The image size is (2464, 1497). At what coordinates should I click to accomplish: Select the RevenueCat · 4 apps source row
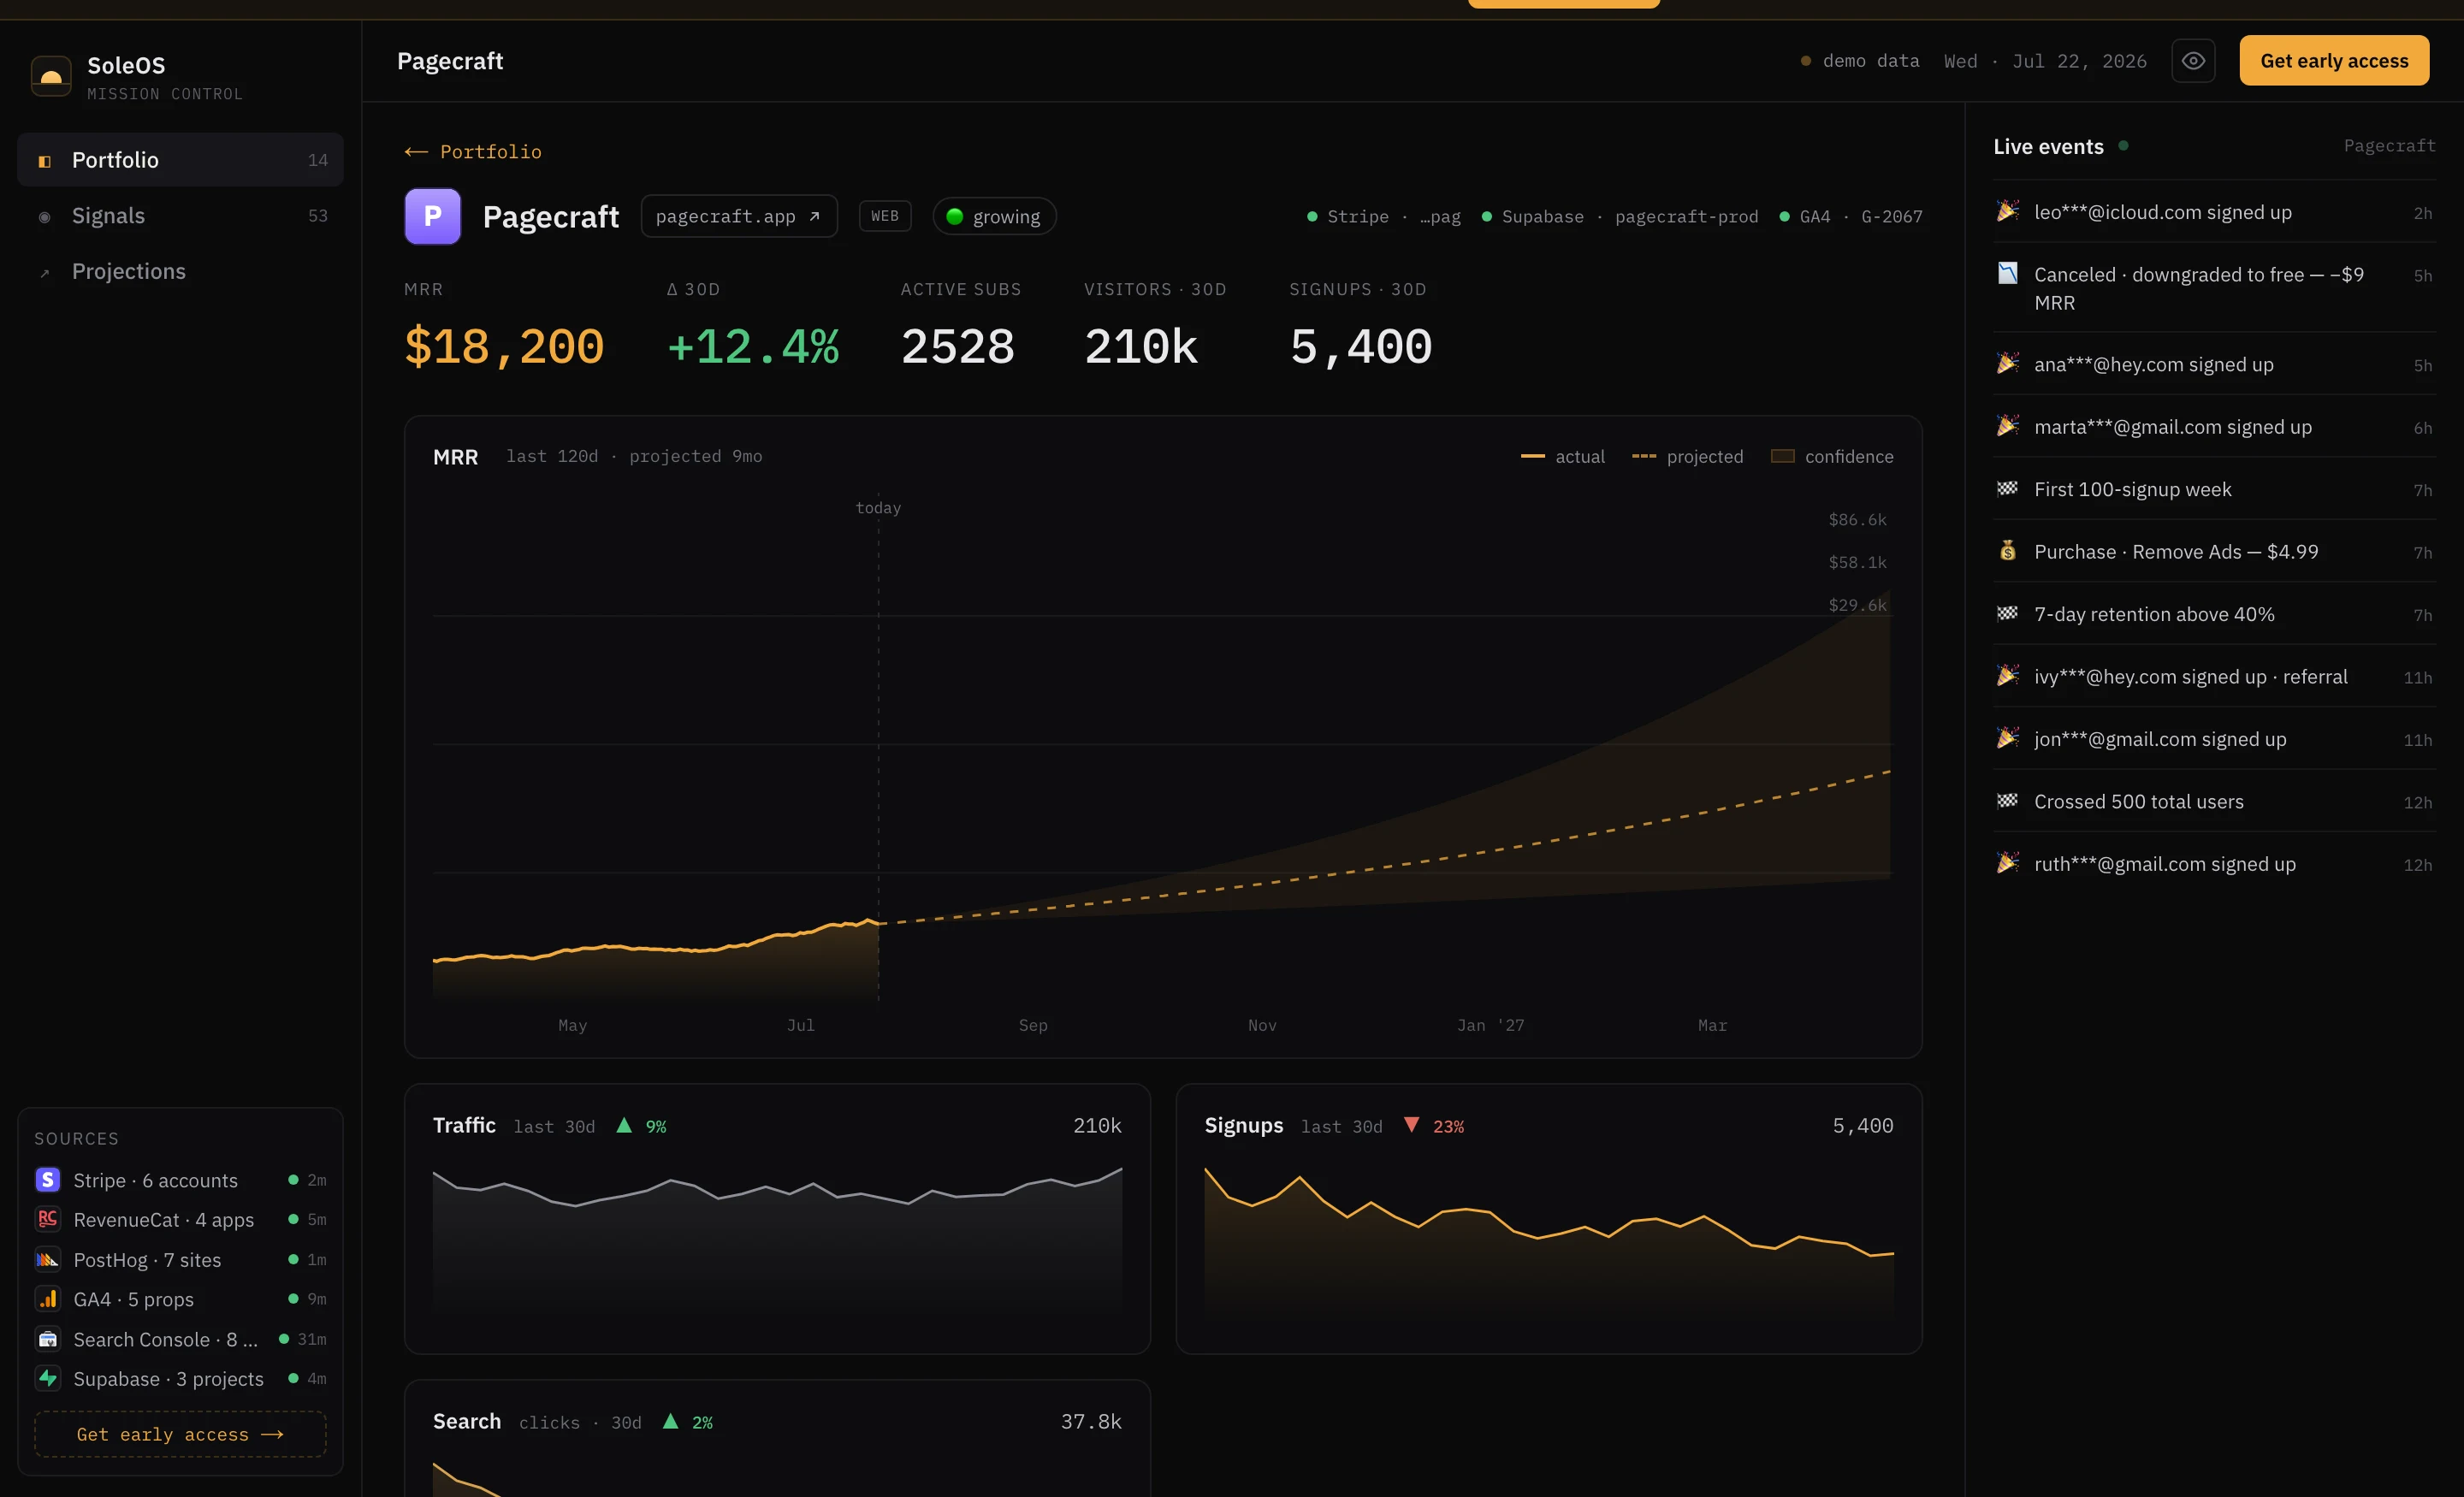[180, 1220]
